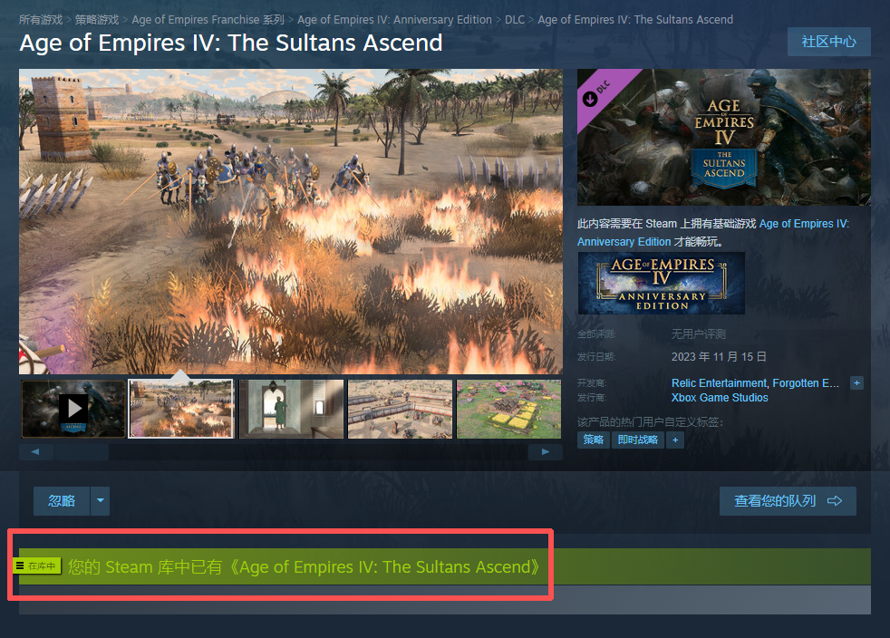Click the 忽略 button
The height and width of the screenshot is (638, 890).
point(62,500)
